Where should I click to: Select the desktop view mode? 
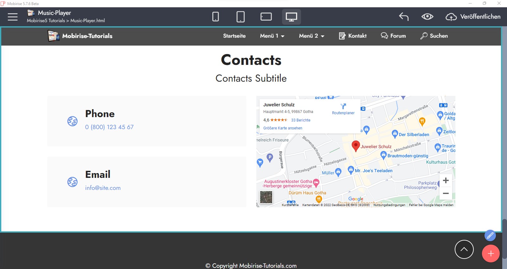(x=291, y=17)
